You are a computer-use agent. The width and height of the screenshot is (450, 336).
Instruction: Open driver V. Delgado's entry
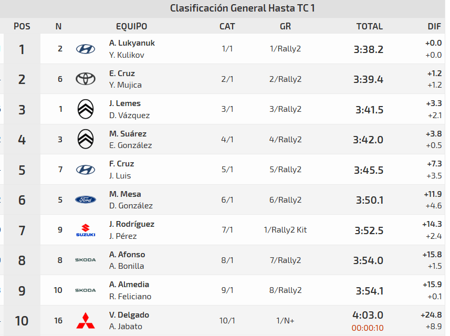[x=129, y=315]
